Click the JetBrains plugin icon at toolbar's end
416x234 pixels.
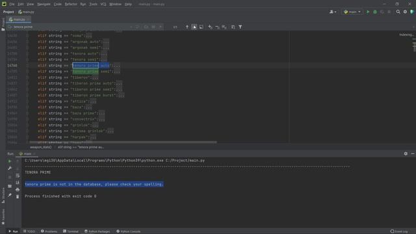(x=412, y=12)
